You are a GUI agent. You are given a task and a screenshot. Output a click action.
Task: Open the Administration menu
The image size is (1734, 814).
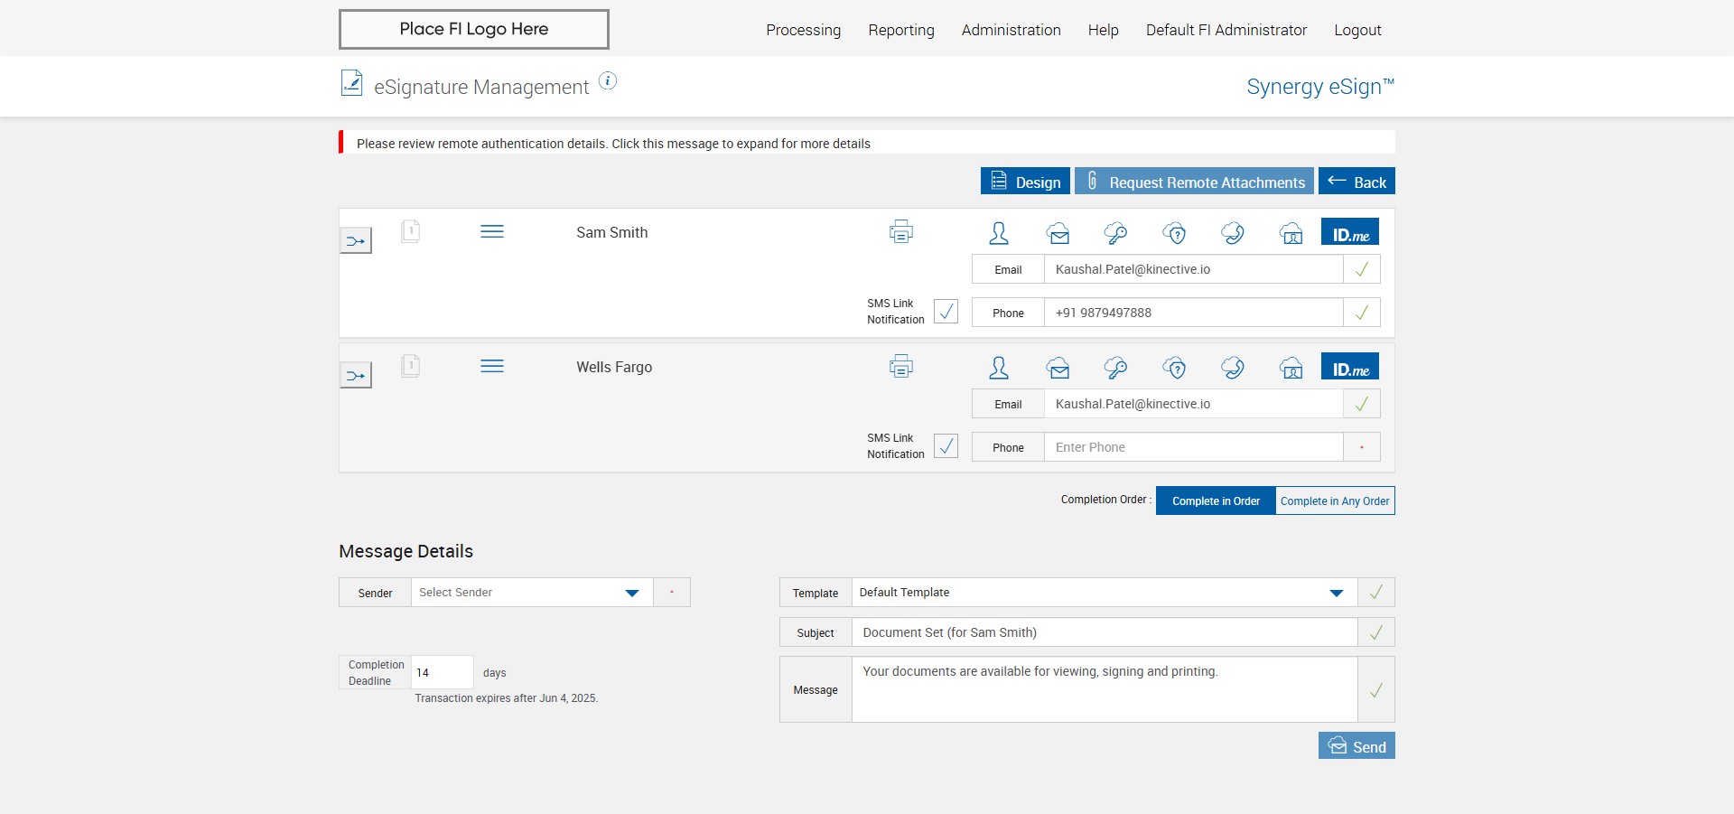(x=1011, y=30)
